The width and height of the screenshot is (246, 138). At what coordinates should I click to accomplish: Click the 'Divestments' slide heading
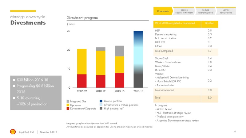pos(28,23)
